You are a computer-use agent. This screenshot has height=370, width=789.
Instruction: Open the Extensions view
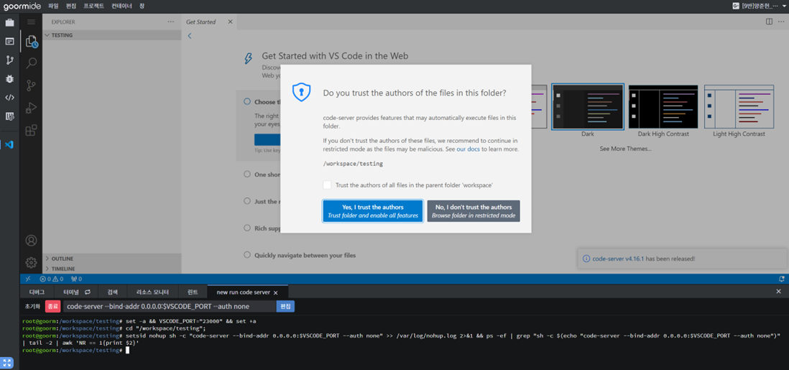[31, 130]
